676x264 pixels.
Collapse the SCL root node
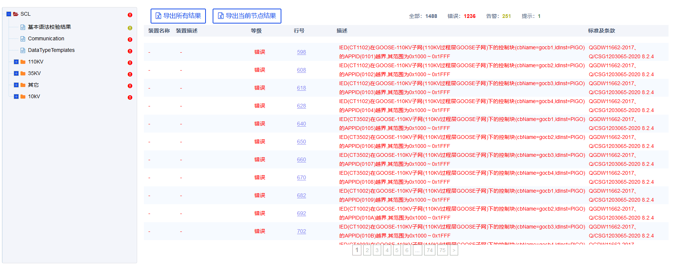(9, 14)
